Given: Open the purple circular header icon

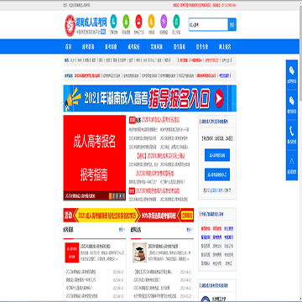Looking at the screenshot, I should (x=164, y=21).
